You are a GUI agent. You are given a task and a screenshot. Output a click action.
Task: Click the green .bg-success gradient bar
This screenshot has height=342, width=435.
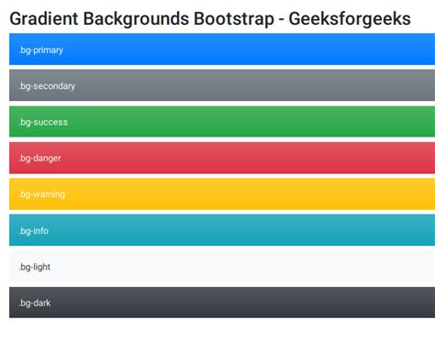pos(222,122)
